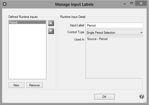
Task: Select the Single Period Selection combo box
Action: pyautogui.click(x=114, y=33)
